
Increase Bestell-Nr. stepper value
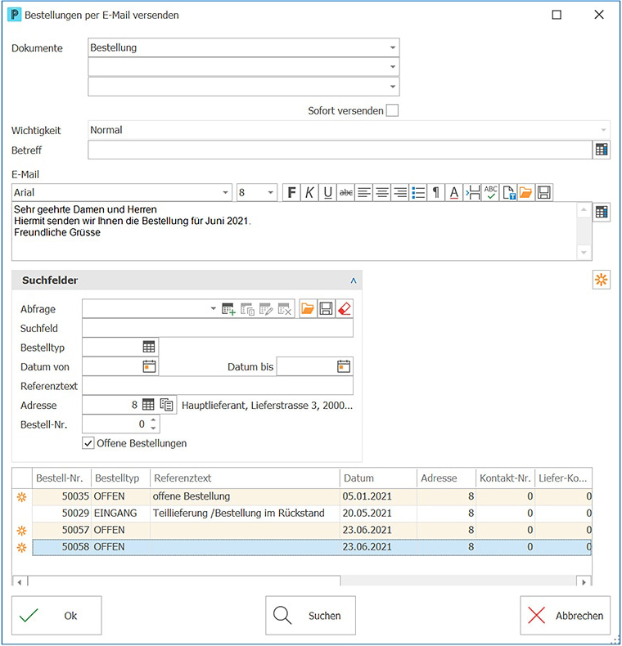coord(153,419)
